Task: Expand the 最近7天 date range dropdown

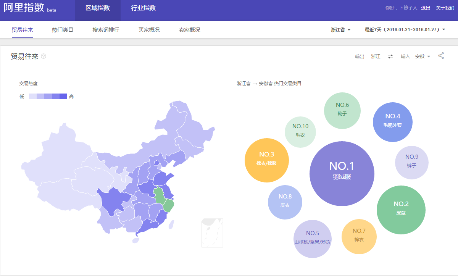Action: (405, 30)
